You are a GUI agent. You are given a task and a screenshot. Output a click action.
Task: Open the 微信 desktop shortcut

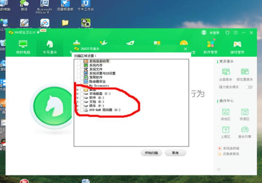pyautogui.click(x=24, y=5)
